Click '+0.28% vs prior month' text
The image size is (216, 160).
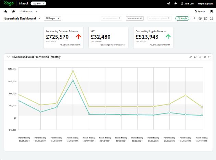coord(70,45)
